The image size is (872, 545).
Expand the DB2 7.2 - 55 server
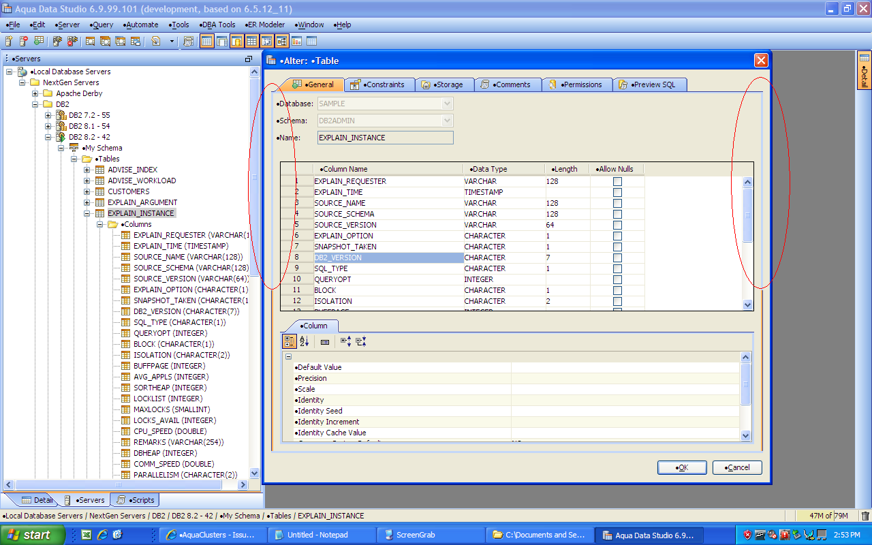(48, 115)
